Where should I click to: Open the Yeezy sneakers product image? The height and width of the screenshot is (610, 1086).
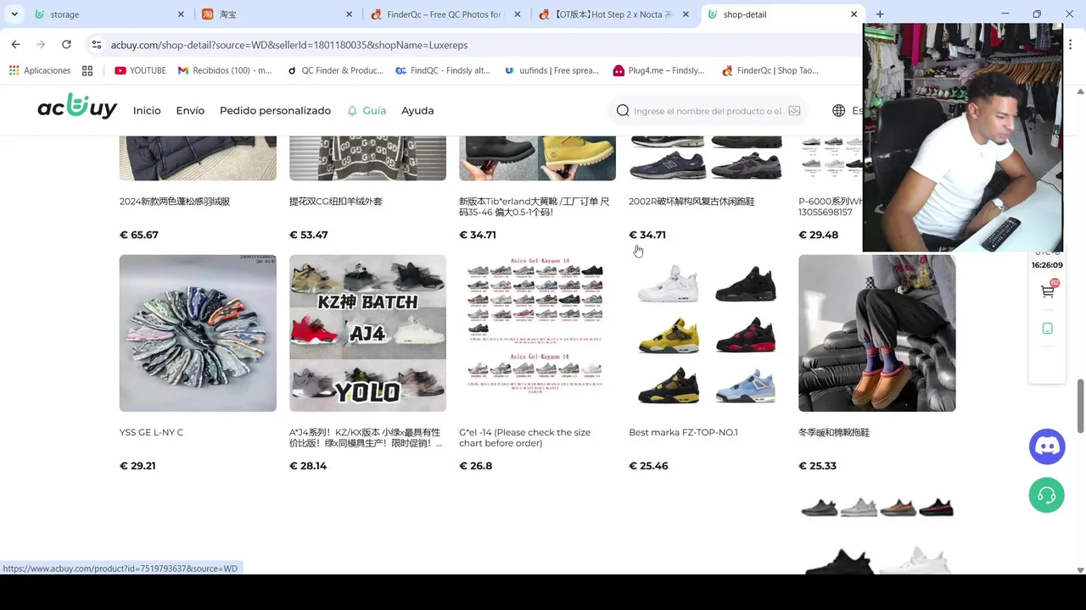click(x=876, y=530)
